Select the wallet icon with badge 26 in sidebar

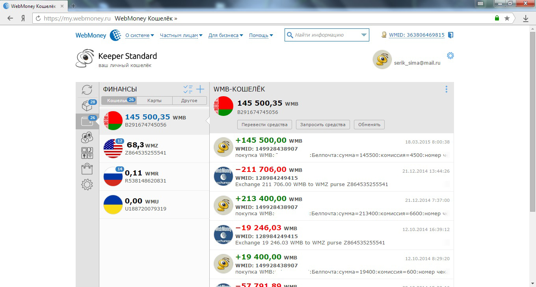87,121
